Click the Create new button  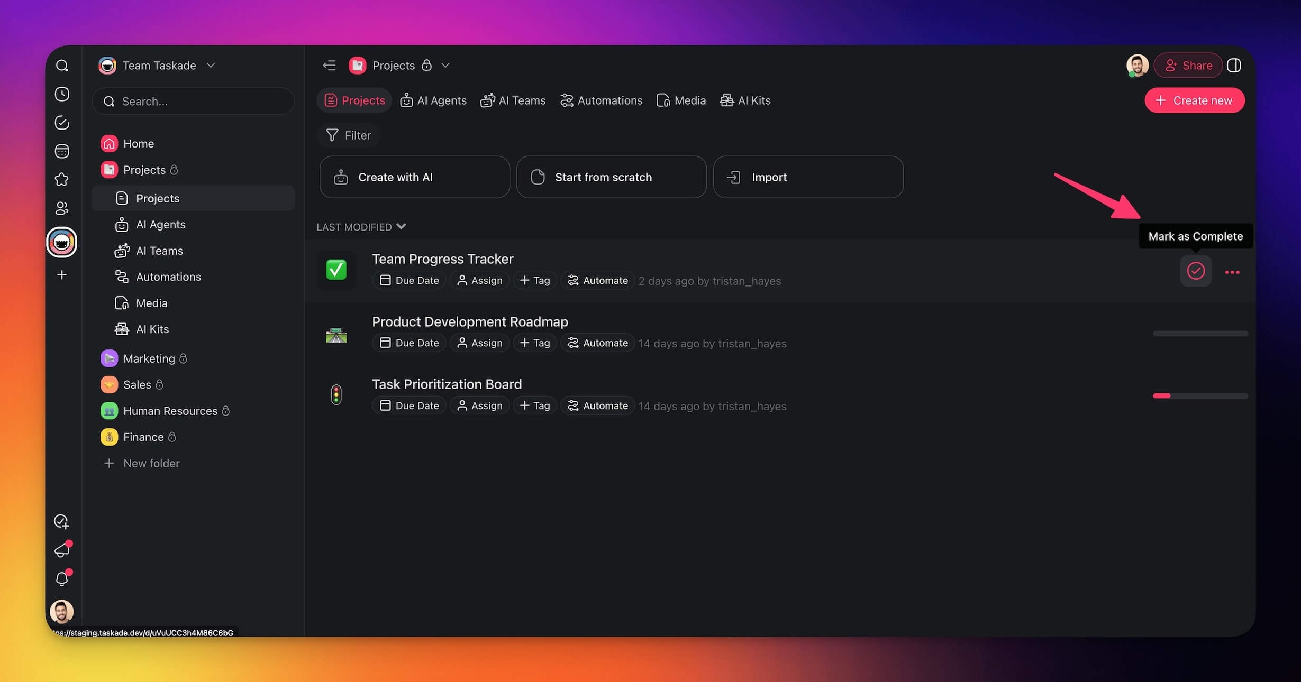click(1194, 100)
